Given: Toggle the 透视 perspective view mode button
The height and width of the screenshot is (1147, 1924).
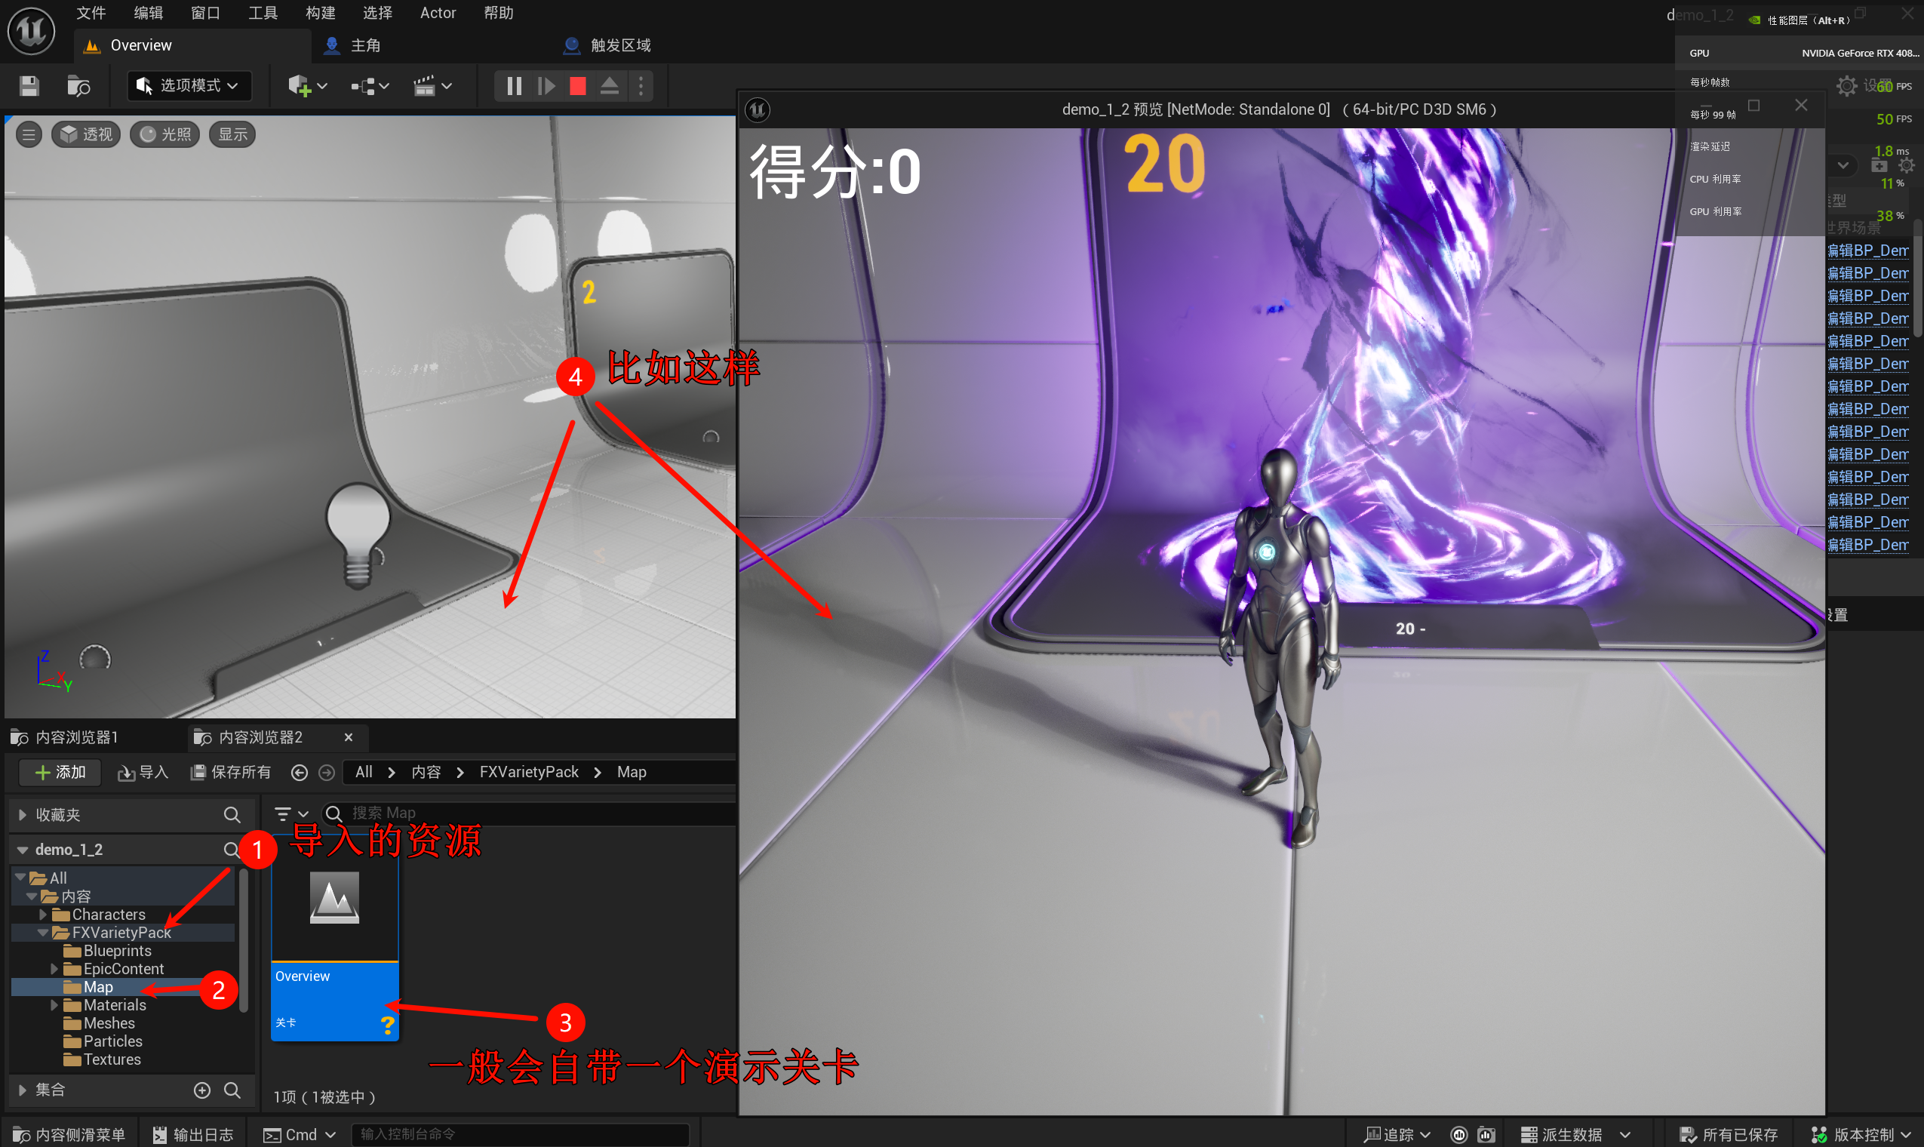Looking at the screenshot, I should [x=87, y=134].
